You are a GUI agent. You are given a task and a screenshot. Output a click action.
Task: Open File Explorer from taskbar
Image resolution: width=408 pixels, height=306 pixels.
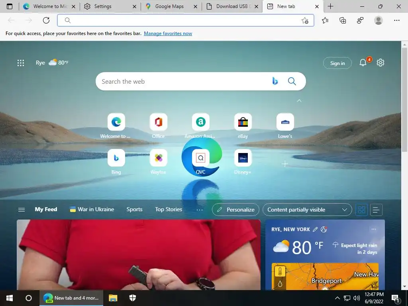(x=113, y=298)
